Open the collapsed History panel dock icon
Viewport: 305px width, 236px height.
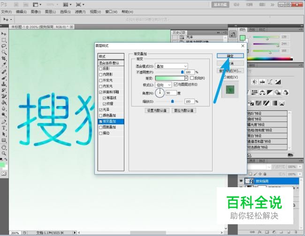click(x=233, y=34)
